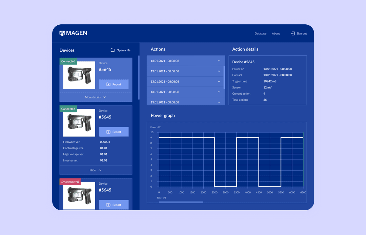Click the Actions list vertical scrollbar

(224, 77)
